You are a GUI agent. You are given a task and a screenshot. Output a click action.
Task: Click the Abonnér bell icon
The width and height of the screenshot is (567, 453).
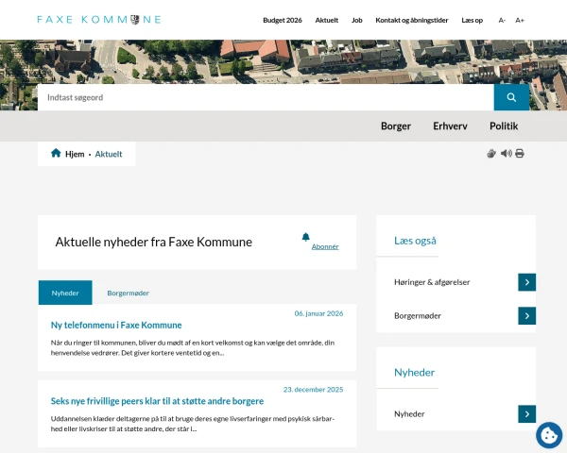pyautogui.click(x=305, y=237)
